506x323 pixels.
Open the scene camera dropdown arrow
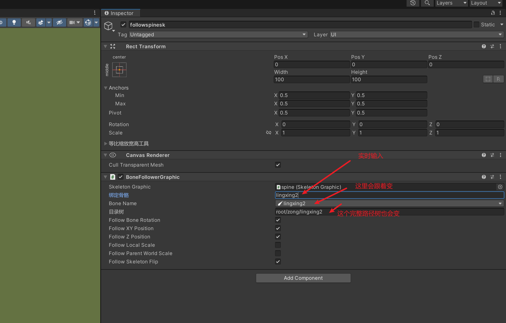pos(78,22)
